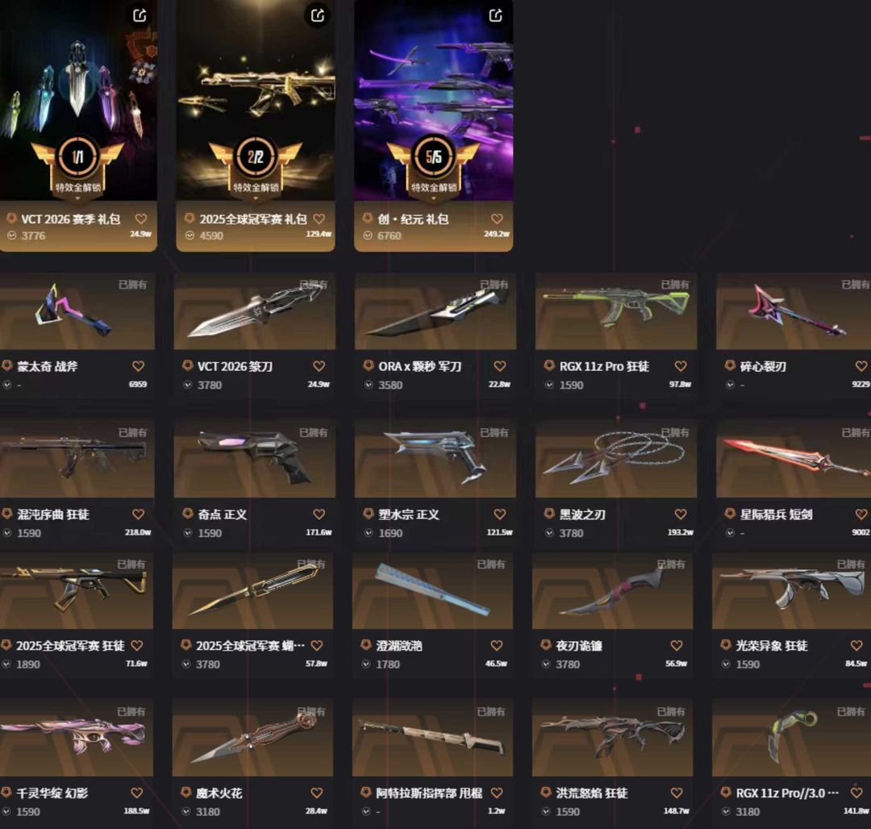
Task: Expand effects under 1/1 特效全解锁 badge
Action: [77, 198]
